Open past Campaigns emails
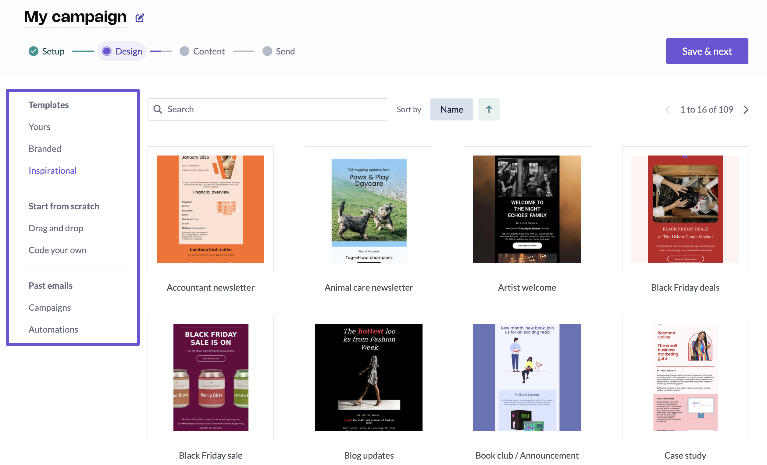Image resolution: width=767 pixels, height=465 pixels. tap(50, 308)
